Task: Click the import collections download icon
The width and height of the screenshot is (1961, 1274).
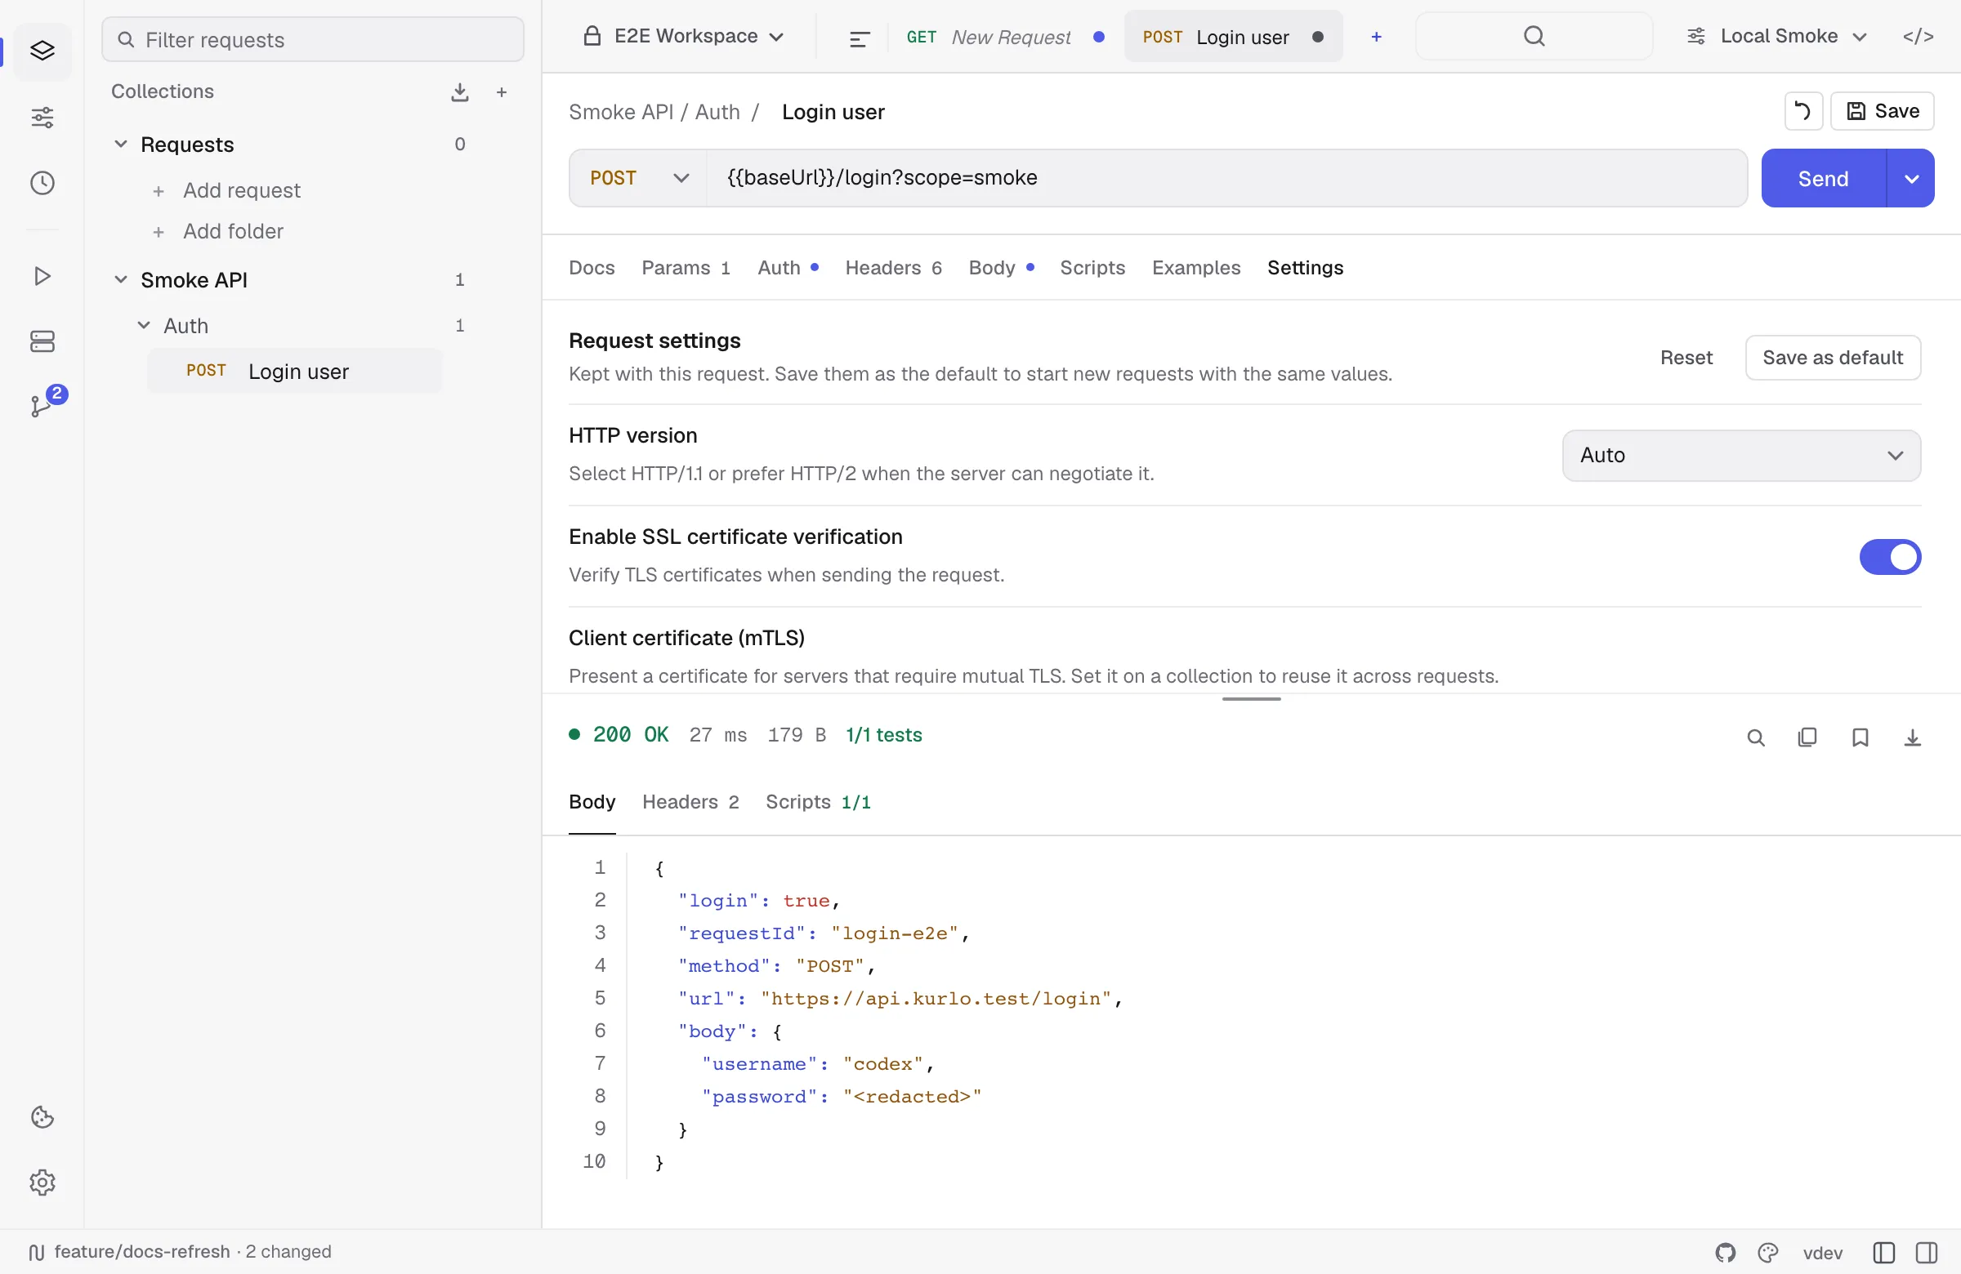Action: [x=460, y=92]
